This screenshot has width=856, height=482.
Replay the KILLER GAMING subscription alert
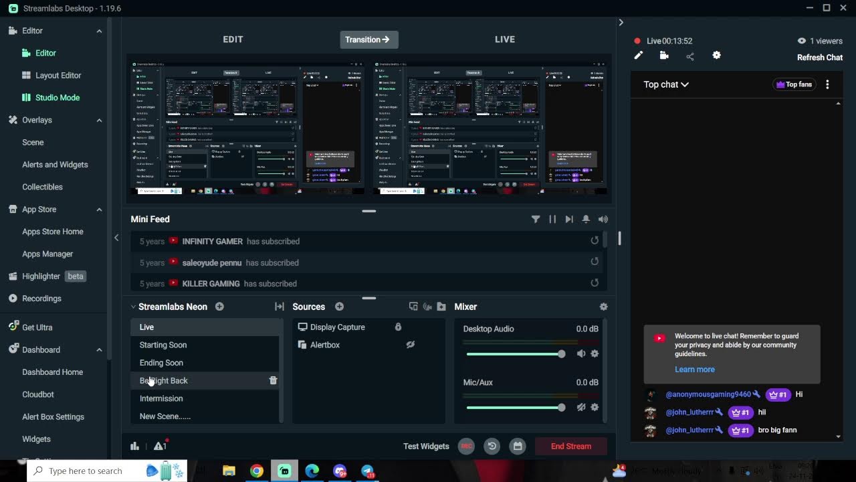595,283
